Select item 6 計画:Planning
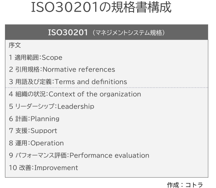Viewport: 216px width, 188px height. [x=34, y=119]
